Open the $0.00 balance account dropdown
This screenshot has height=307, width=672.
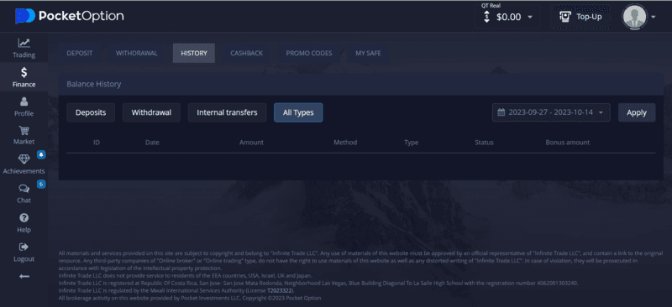(x=507, y=17)
